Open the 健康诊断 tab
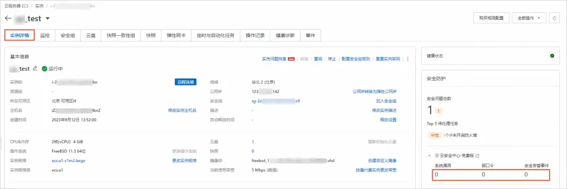This screenshot has height=189, width=567. tap(285, 35)
